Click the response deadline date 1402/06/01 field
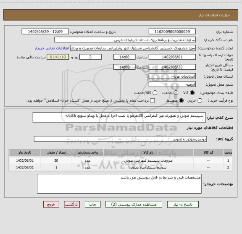 [172, 57]
